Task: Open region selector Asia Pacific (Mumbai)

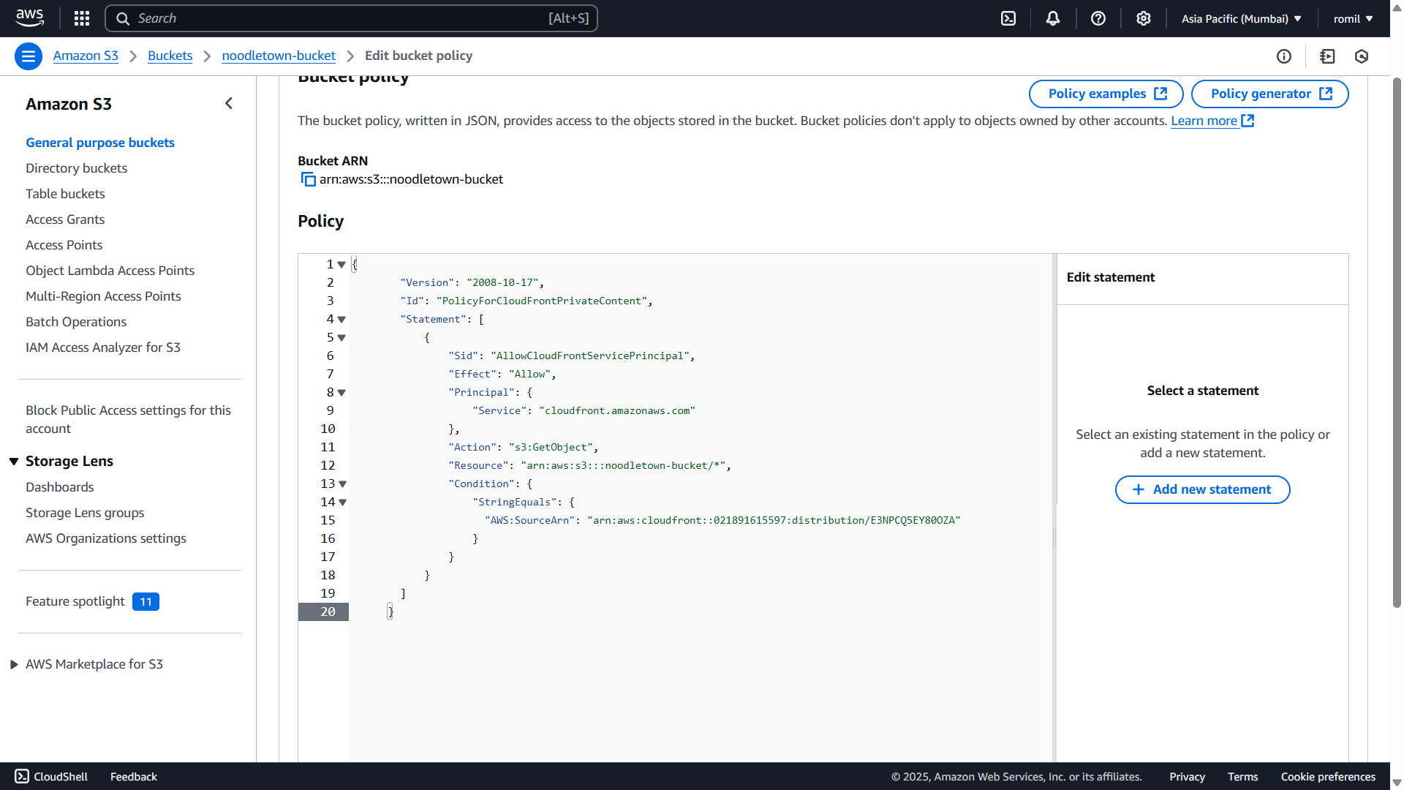Action: [1241, 18]
